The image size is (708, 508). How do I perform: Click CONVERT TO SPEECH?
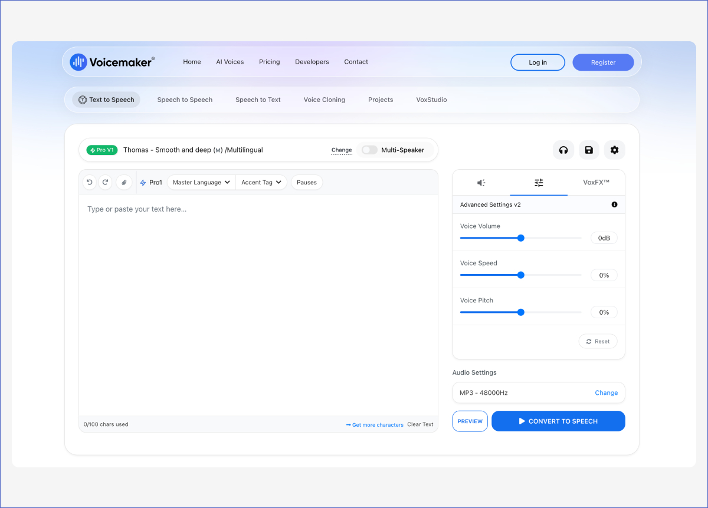(x=558, y=421)
